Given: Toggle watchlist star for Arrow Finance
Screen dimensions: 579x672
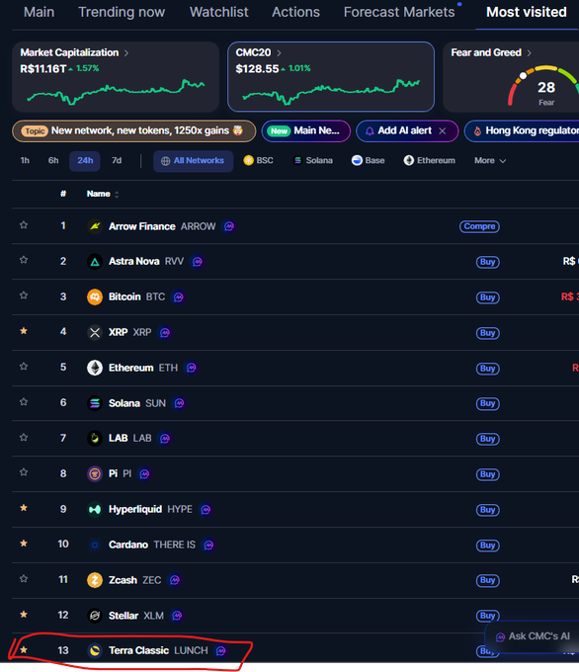Looking at the screenshot, I should pyautogui.click(x=24, y=225).
